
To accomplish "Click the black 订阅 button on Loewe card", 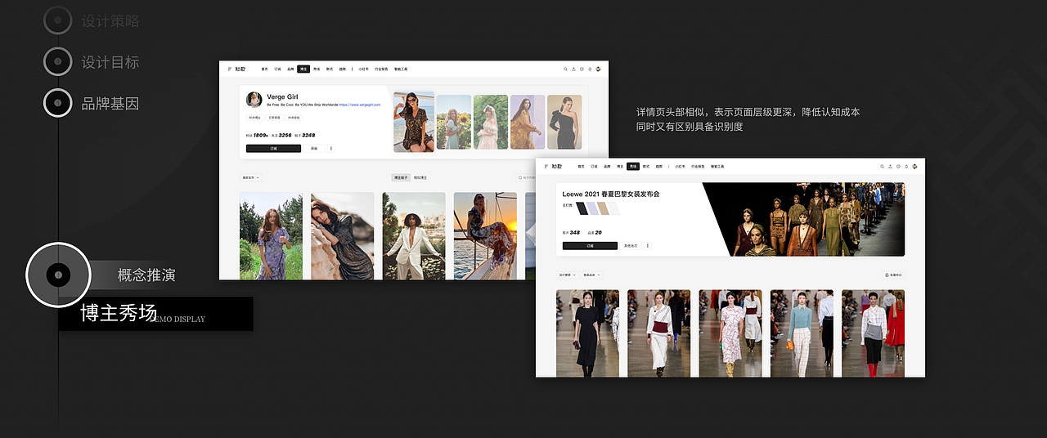I will coord(590,246).
